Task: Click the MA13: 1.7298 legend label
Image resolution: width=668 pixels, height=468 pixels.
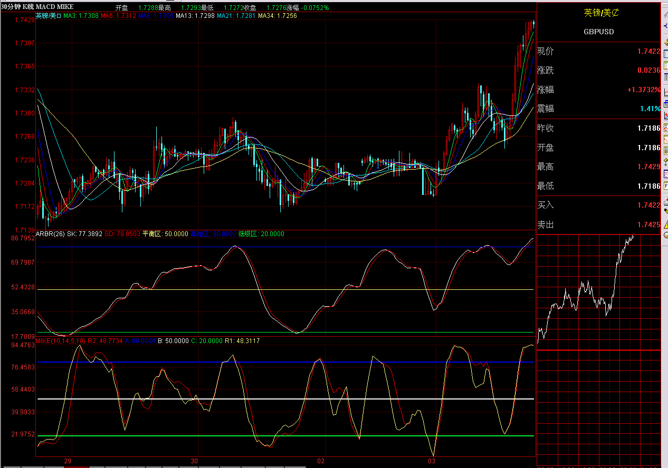Action: click(195, 16)
